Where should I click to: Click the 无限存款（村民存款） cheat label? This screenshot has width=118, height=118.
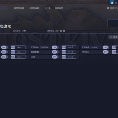coord(40,47)
